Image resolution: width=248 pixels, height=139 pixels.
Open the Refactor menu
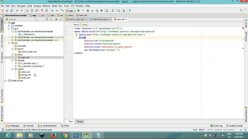coord(46,6)
